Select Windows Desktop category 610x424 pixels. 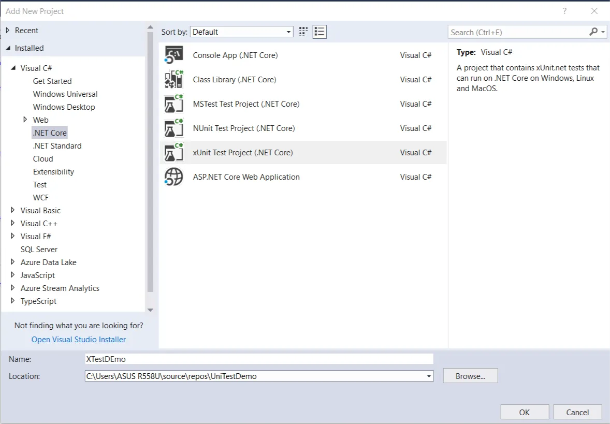click(64, 107)
